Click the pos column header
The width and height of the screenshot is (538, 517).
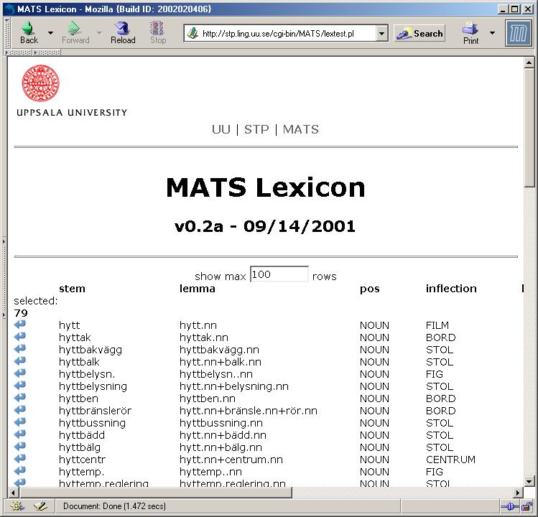click(369, 289)
